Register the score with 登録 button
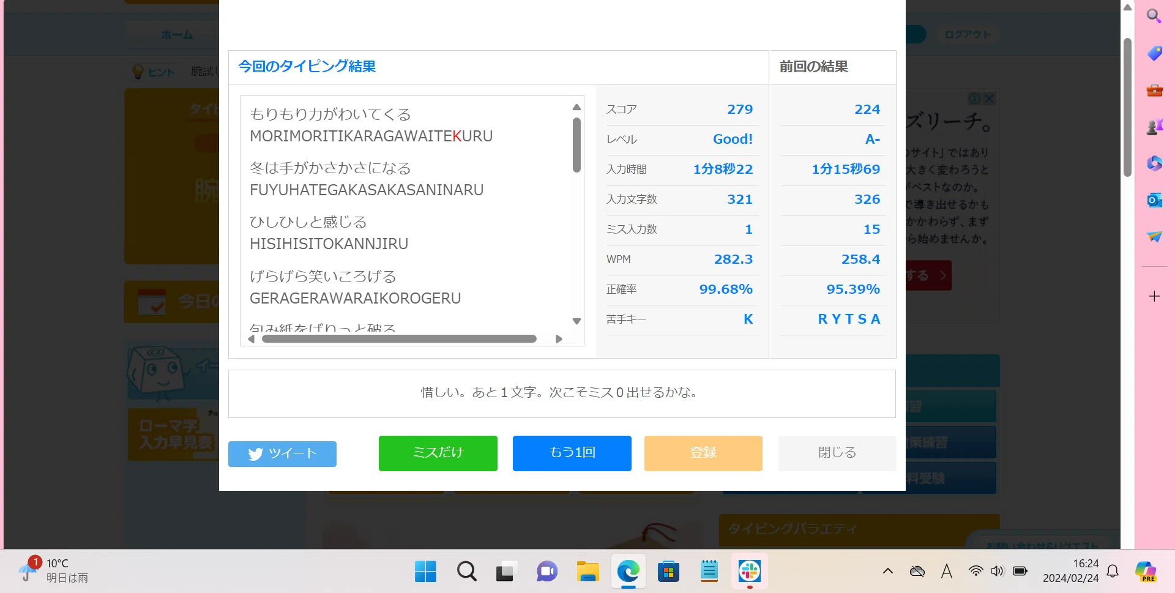1175x593 pixels. pyautogui.click(x=703, y=453)
